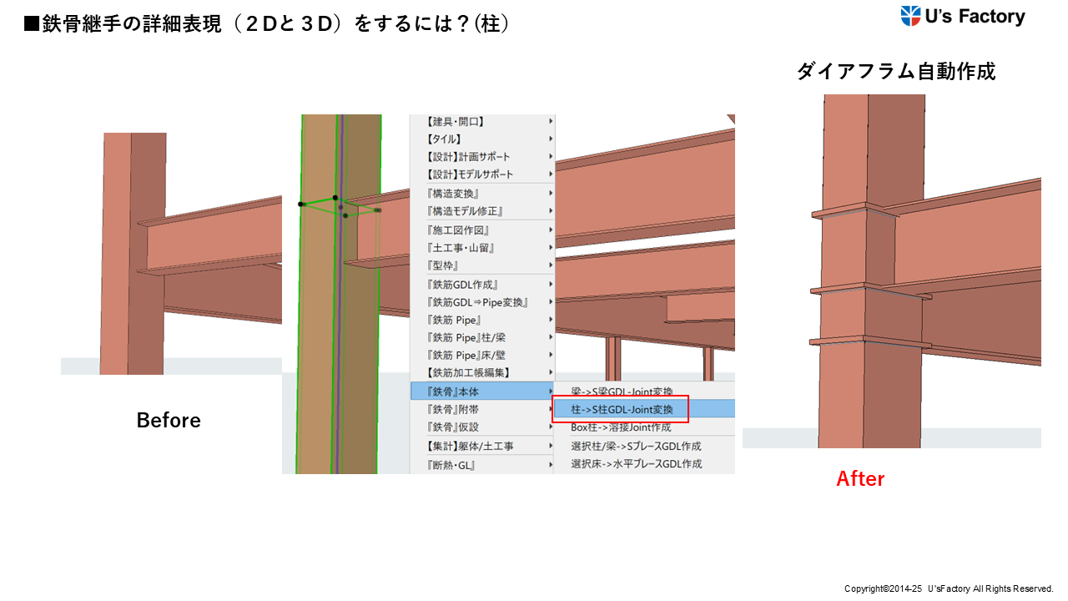Click the U's Factory logo icon
Screen dimensions: 1068x601
pyautogui.click(x=910, y=16)
